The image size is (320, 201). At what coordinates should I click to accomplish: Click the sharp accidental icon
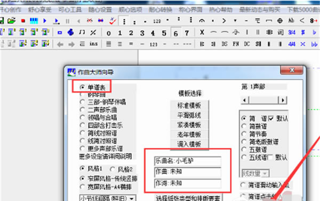pos(303,32)
